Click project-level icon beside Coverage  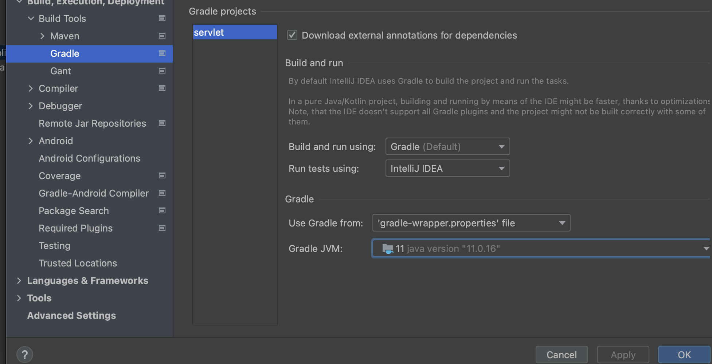pos(162,175)
